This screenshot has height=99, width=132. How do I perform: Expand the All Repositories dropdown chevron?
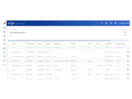[26, 33]
